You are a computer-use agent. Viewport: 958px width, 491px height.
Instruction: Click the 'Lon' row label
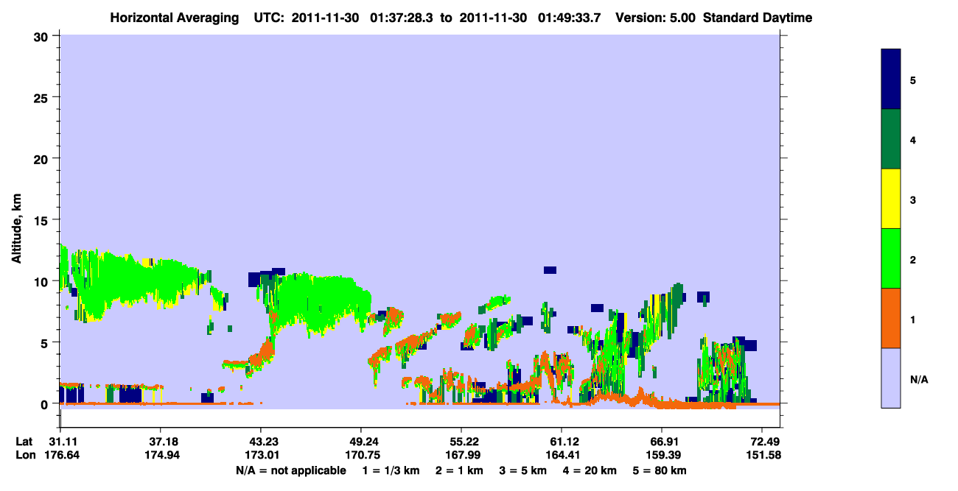click(x=26, y=455)
